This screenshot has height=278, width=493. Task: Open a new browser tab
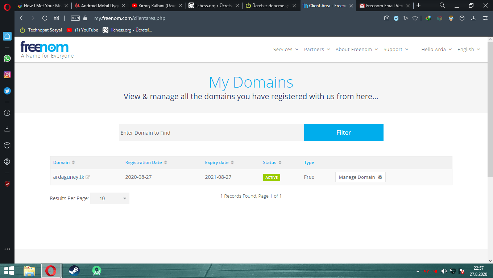coord(419,5)
